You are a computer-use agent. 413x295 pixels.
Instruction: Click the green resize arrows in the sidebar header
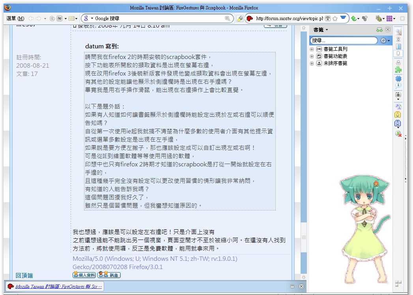[379, 30]
